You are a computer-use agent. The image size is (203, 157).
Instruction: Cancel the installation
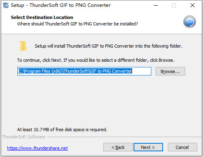pyautogui.click(x=182, y=147)
